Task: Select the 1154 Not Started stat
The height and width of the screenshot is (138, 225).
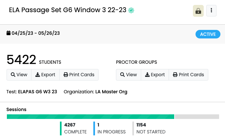Action: pos(151,128)
